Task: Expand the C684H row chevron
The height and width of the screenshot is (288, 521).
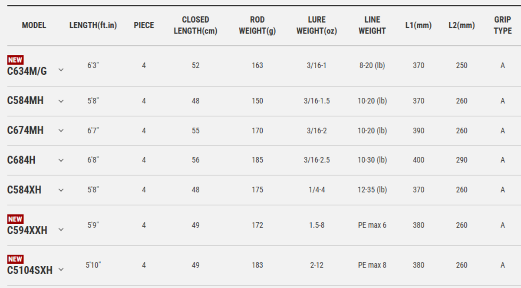Action: (x=61, y=160)
